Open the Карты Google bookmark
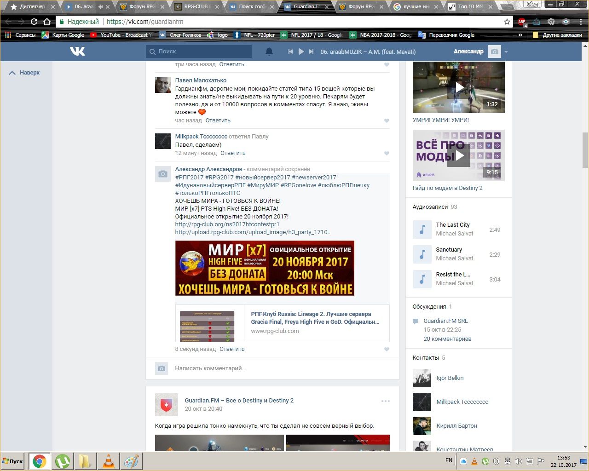The image size is (589, 471). 63,35
